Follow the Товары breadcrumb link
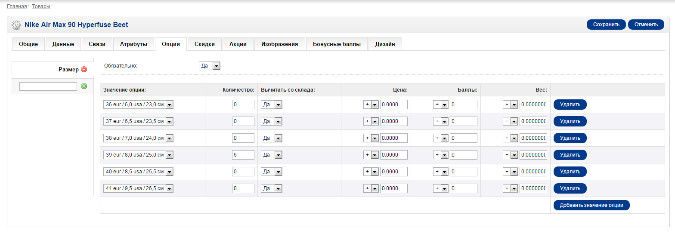The width and height of the screenshot is (675, 234). 41,6
